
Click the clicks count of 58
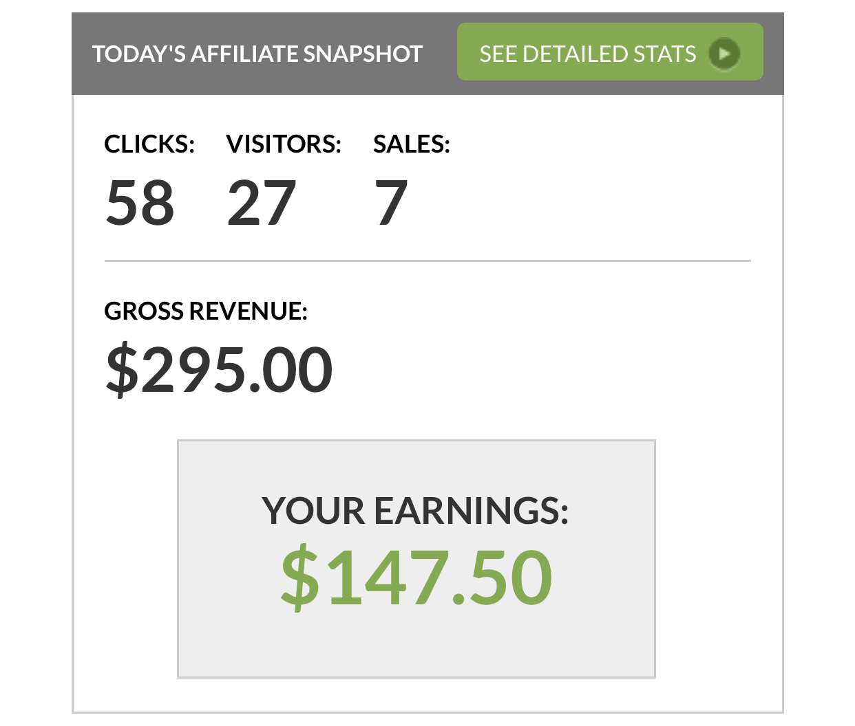(140, 202)
